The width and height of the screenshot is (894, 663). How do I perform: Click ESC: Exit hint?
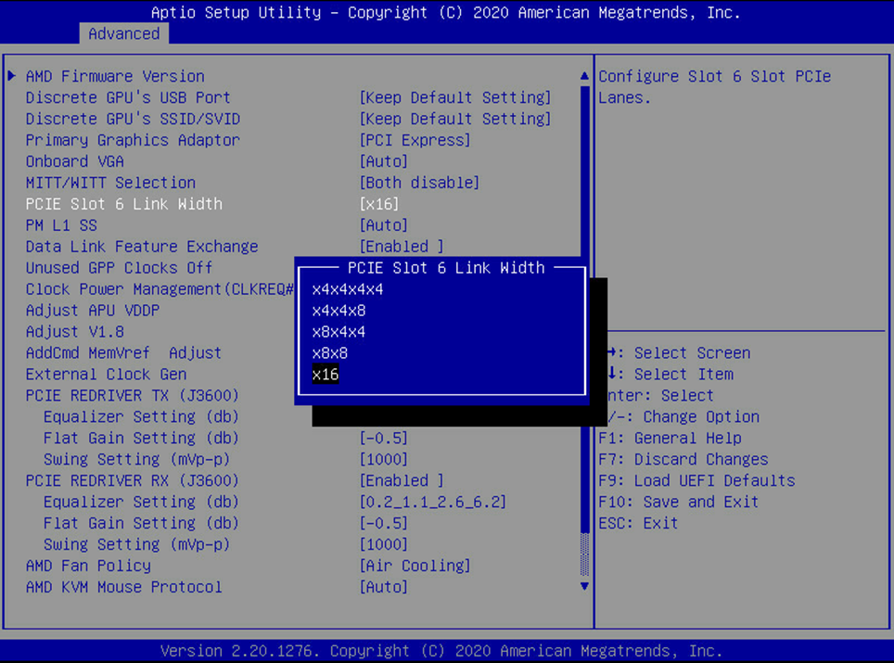(638, 523)
